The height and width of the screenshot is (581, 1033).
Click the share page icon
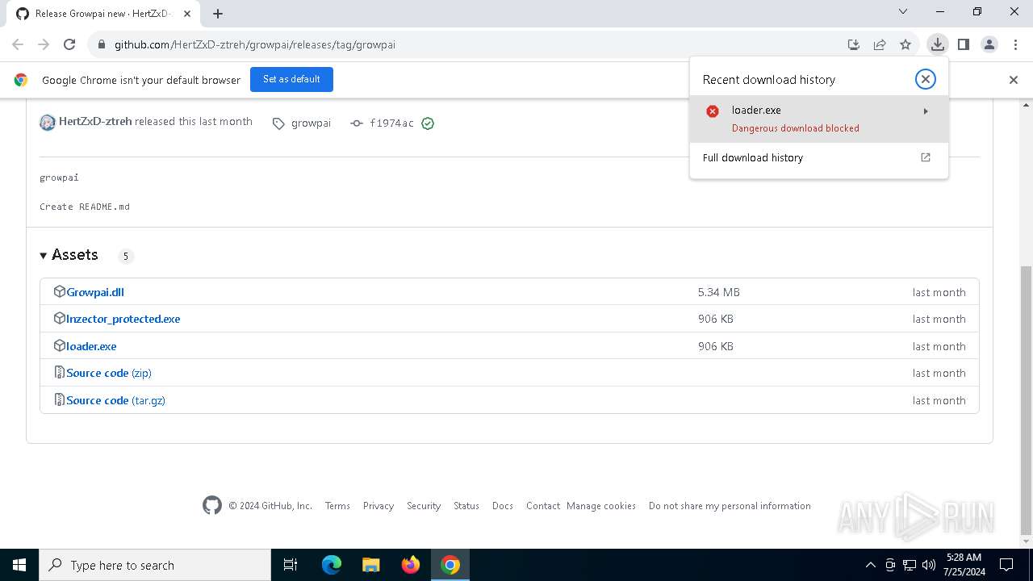[880, 44]
